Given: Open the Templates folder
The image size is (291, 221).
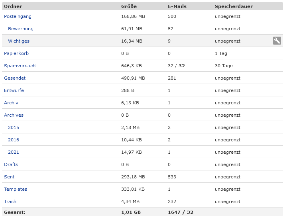Looking at the screenshot, I should click(x=16, y=189).
